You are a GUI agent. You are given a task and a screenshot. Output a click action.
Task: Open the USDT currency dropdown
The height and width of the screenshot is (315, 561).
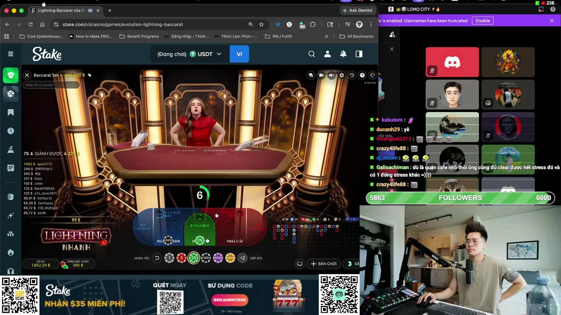pyautogui.click(x=205, y=54)
